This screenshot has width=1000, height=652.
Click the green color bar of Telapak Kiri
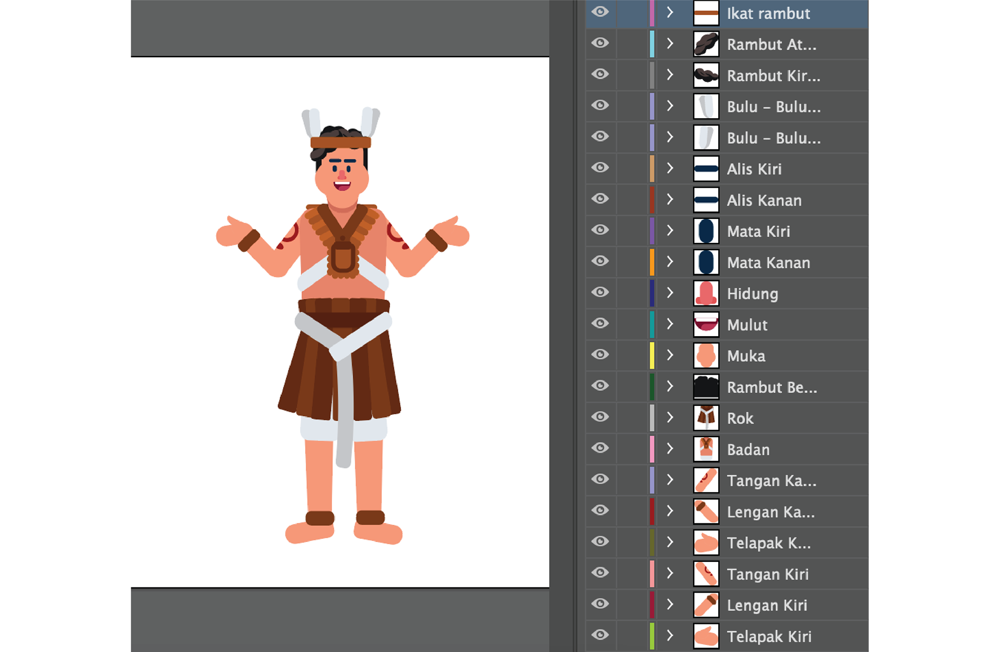[652, 636]
